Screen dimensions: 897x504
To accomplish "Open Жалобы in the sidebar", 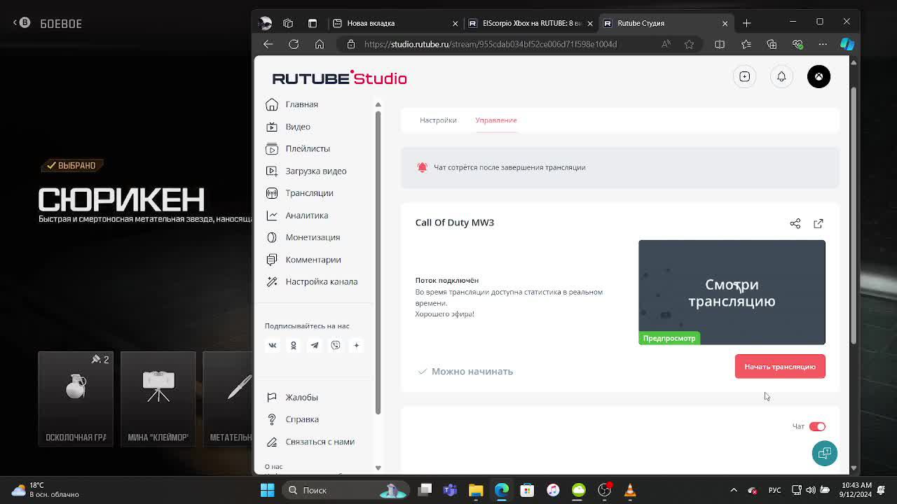I will (x=302, y=398).
